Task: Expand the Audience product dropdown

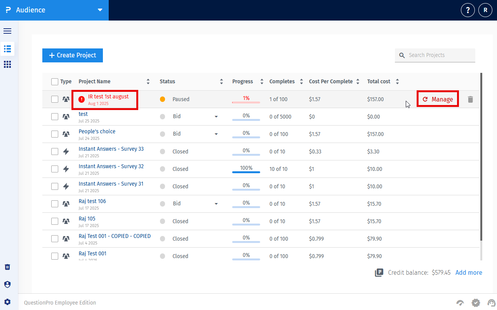Action: coord(100,10)
